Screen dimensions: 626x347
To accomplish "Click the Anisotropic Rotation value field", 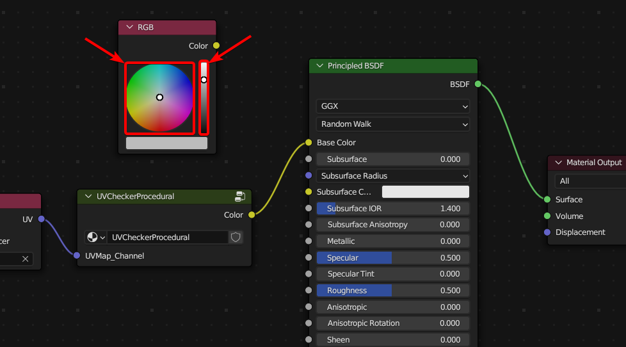I will point(393,323).
